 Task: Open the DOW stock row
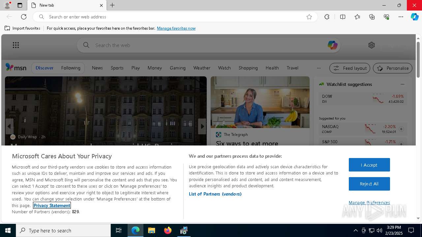(363, 99)
